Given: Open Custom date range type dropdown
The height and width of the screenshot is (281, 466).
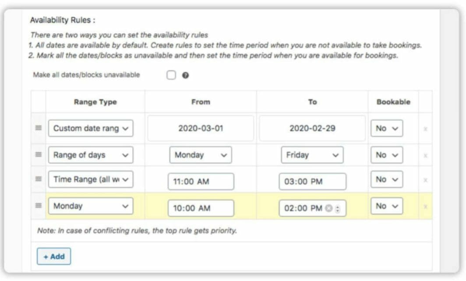Looking at the screenshot, I should (x=91, y=128).
